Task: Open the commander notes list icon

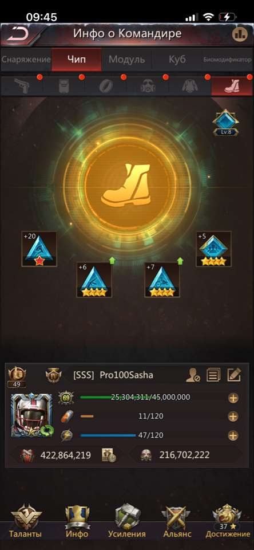Action: [x=213, y=375]
